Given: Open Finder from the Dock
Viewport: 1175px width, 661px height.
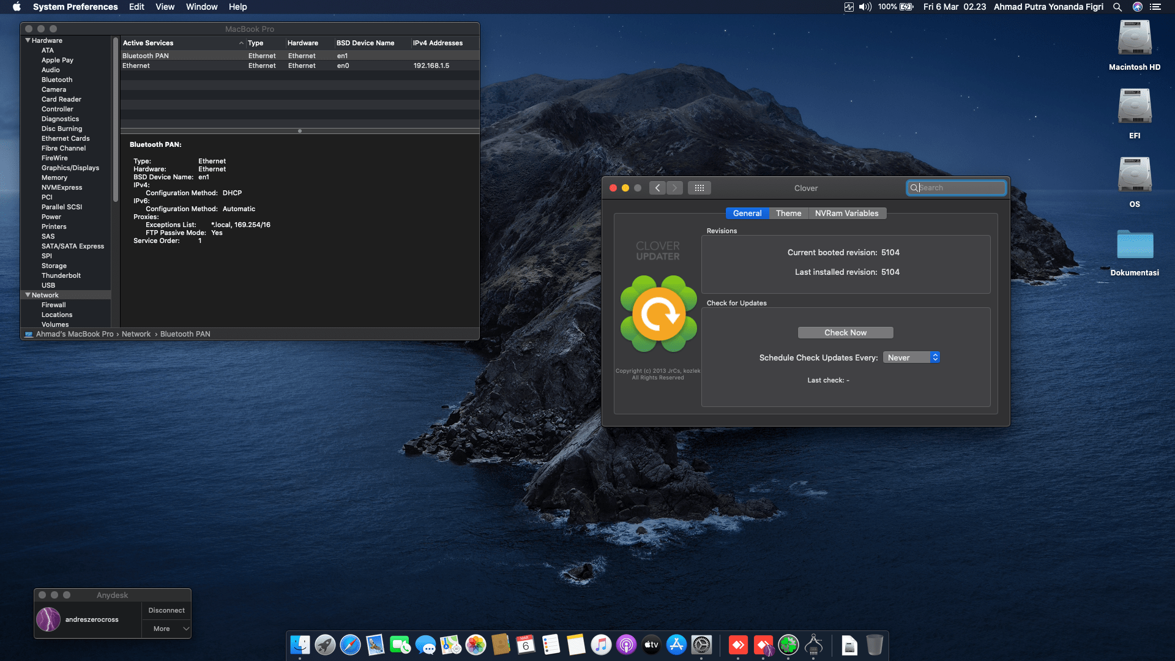Looking at the screenshot, I should 300,644.
